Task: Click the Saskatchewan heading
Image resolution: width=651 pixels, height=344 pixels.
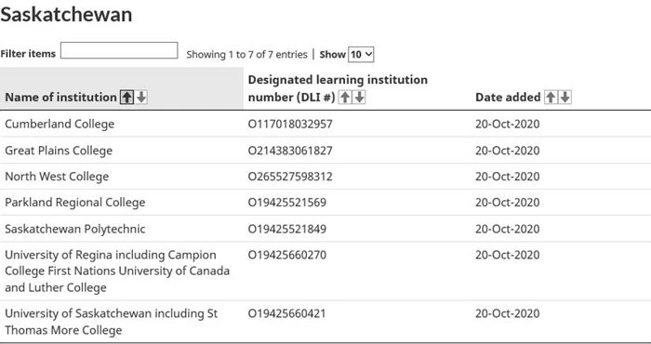Action: (66, 15)
